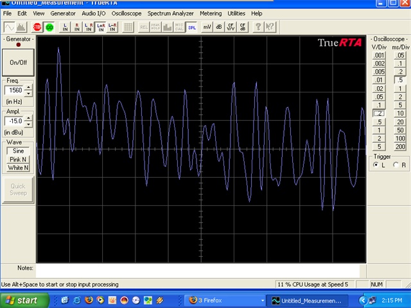This screenshot has height=308, width=411.
Task: Click the CF V/V toolbar button
Action: [x=231, y=27]
